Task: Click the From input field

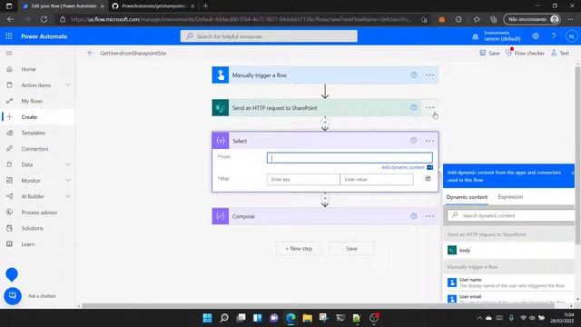Action: coord(350,158)
